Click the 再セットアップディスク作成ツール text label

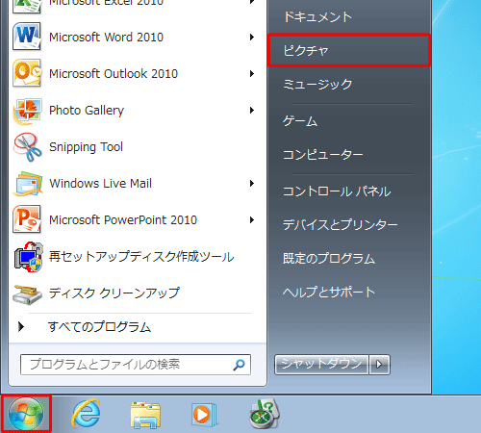pyautogui.click(x=141, y=257)
